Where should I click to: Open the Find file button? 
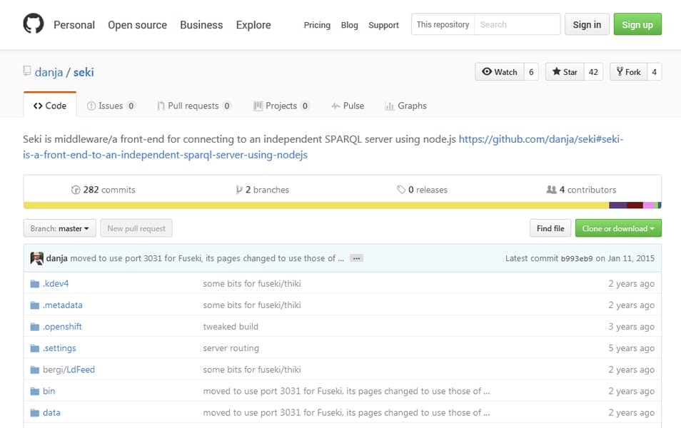[550, 228]
